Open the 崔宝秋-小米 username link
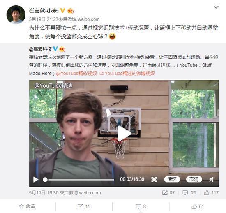 (x=43, y=11)
